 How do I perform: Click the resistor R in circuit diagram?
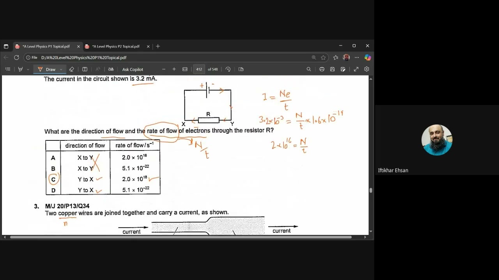pos(209,120)
